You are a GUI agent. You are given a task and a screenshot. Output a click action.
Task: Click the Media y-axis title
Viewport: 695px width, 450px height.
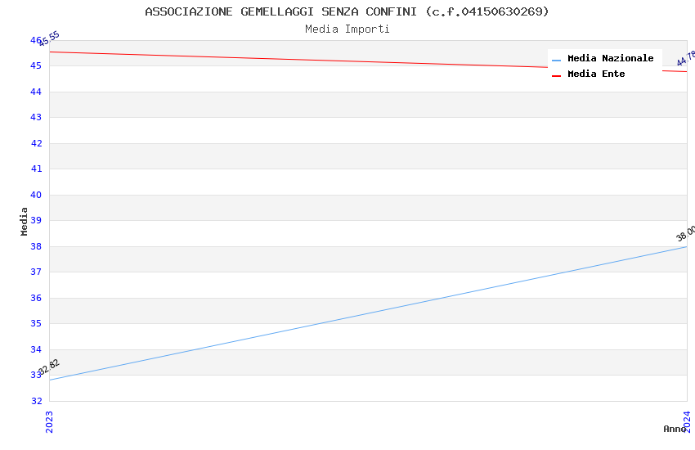tap(24, 221)
